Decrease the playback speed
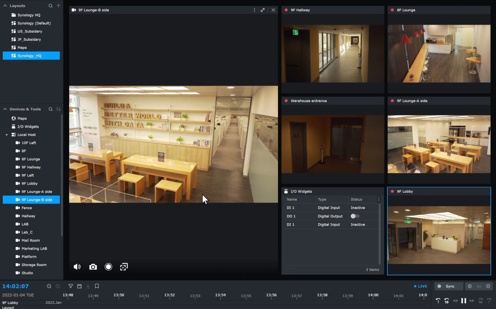The image size is (496, 309). (470, 286)
